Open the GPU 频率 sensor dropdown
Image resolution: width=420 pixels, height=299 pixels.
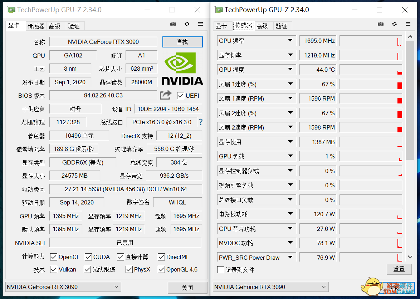[x=290, y=40]
